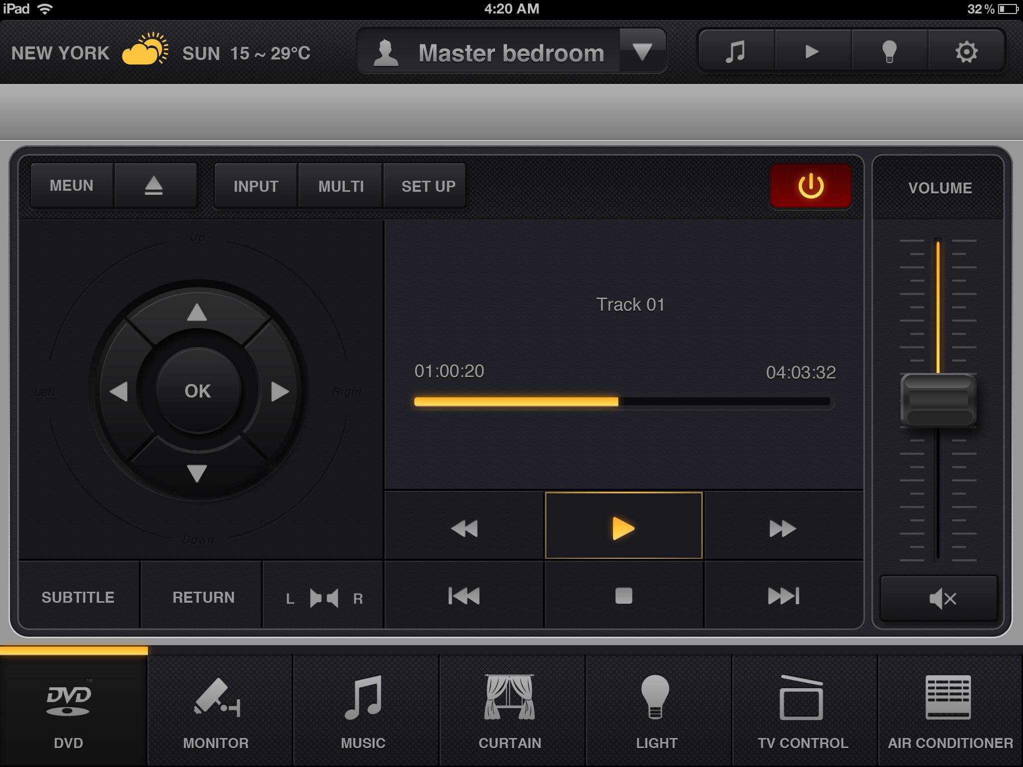
Task: Go back to the previous track
Action: pos(464,596)
